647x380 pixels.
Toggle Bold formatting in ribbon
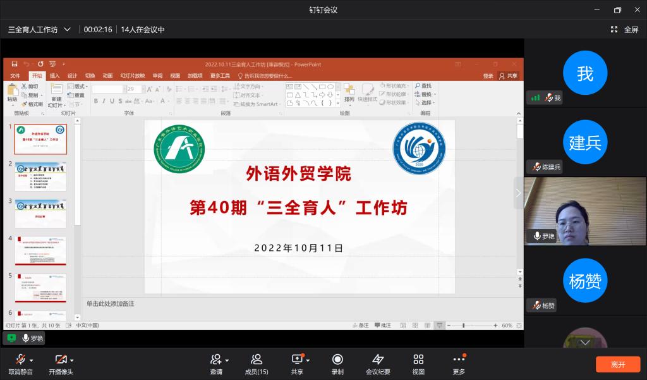[96, 101]
